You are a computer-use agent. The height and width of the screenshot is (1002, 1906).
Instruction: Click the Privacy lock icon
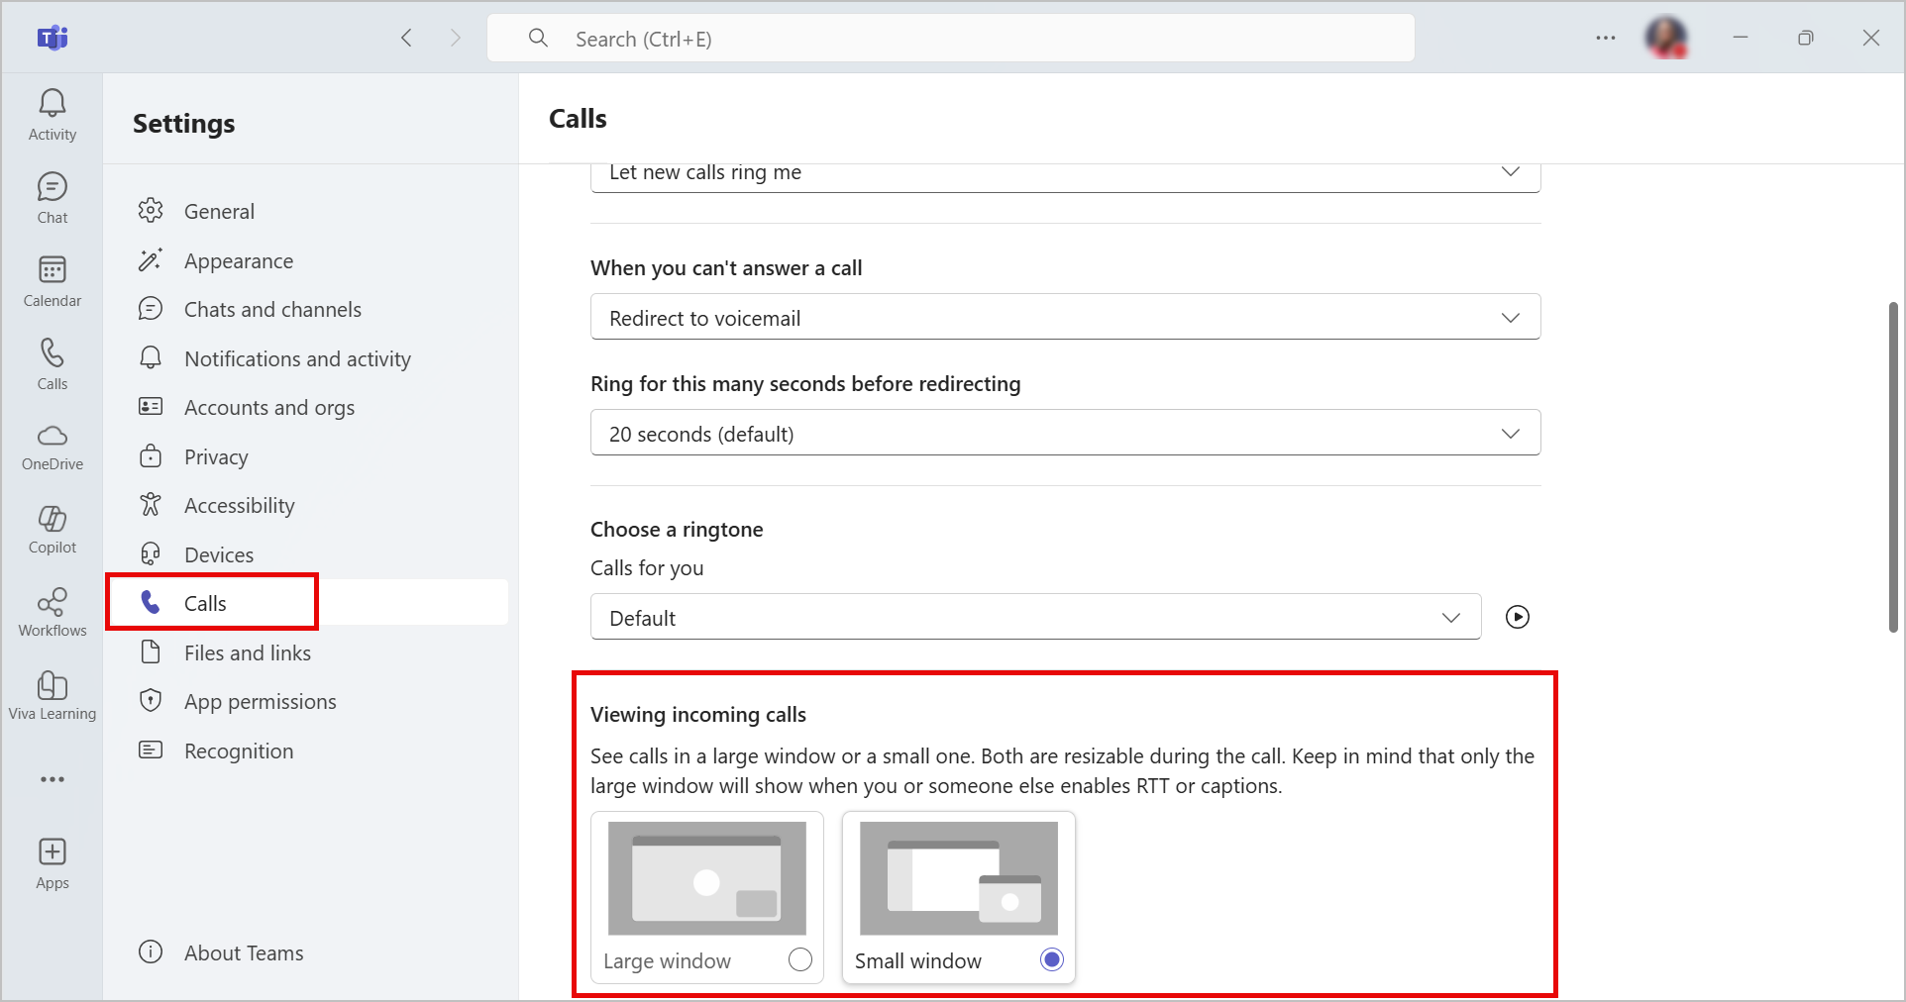point(151,455)
